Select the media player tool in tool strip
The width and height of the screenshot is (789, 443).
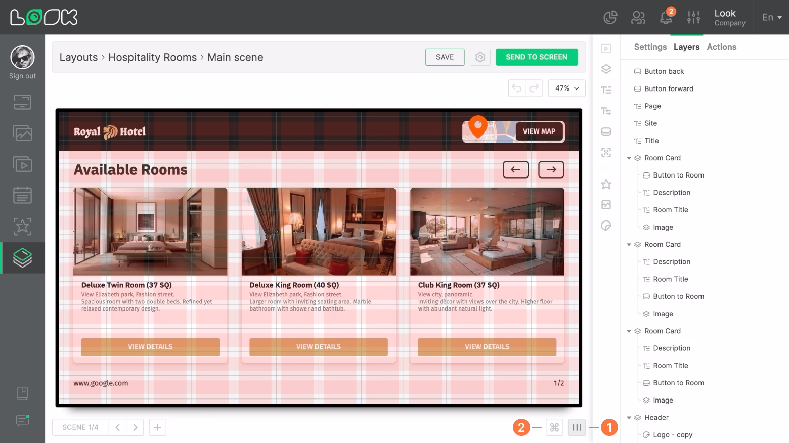606,49
